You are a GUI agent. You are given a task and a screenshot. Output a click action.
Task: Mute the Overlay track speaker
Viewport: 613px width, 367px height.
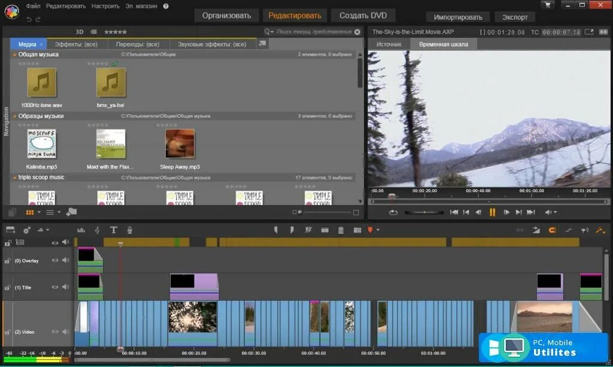[66, 260]
